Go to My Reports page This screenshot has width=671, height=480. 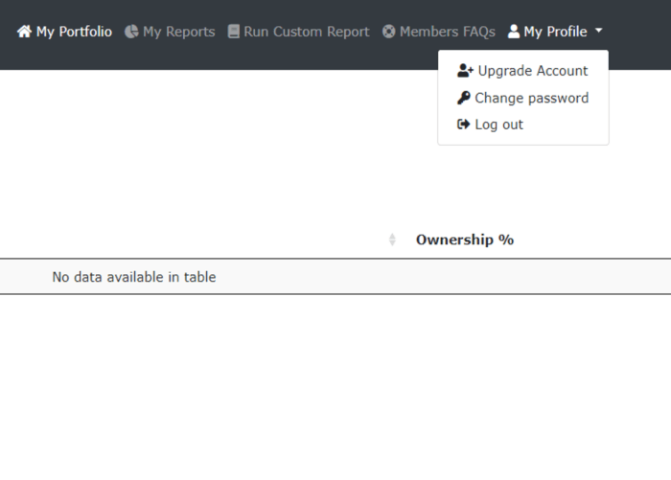[179, 32]
